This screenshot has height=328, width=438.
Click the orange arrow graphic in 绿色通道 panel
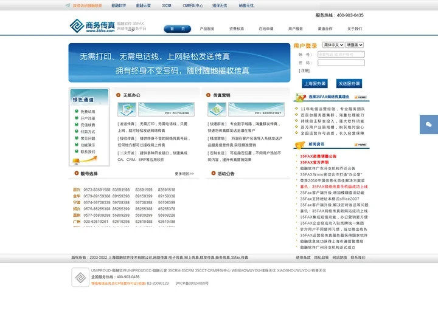pos(85,160)
